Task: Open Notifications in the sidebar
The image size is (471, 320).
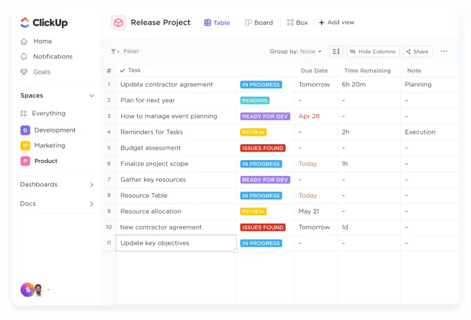Action: 53,56
